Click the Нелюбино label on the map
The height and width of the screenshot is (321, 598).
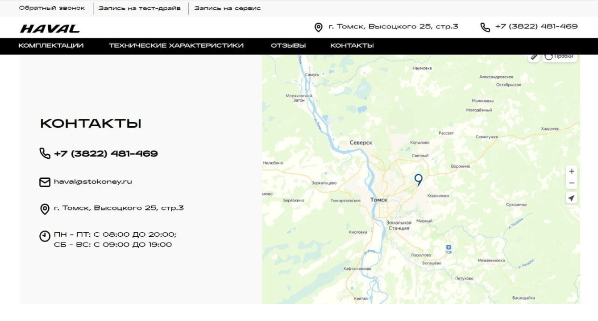tap(273, 163)
